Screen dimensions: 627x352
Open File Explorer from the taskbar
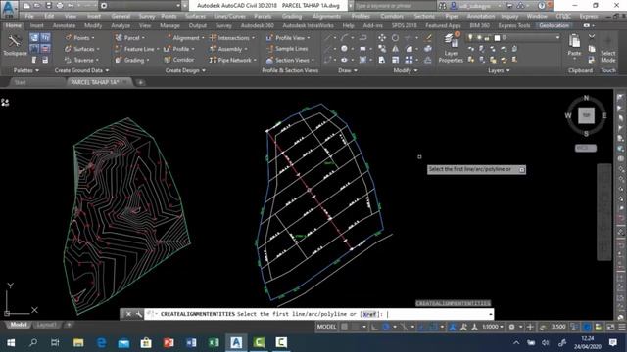78,342
